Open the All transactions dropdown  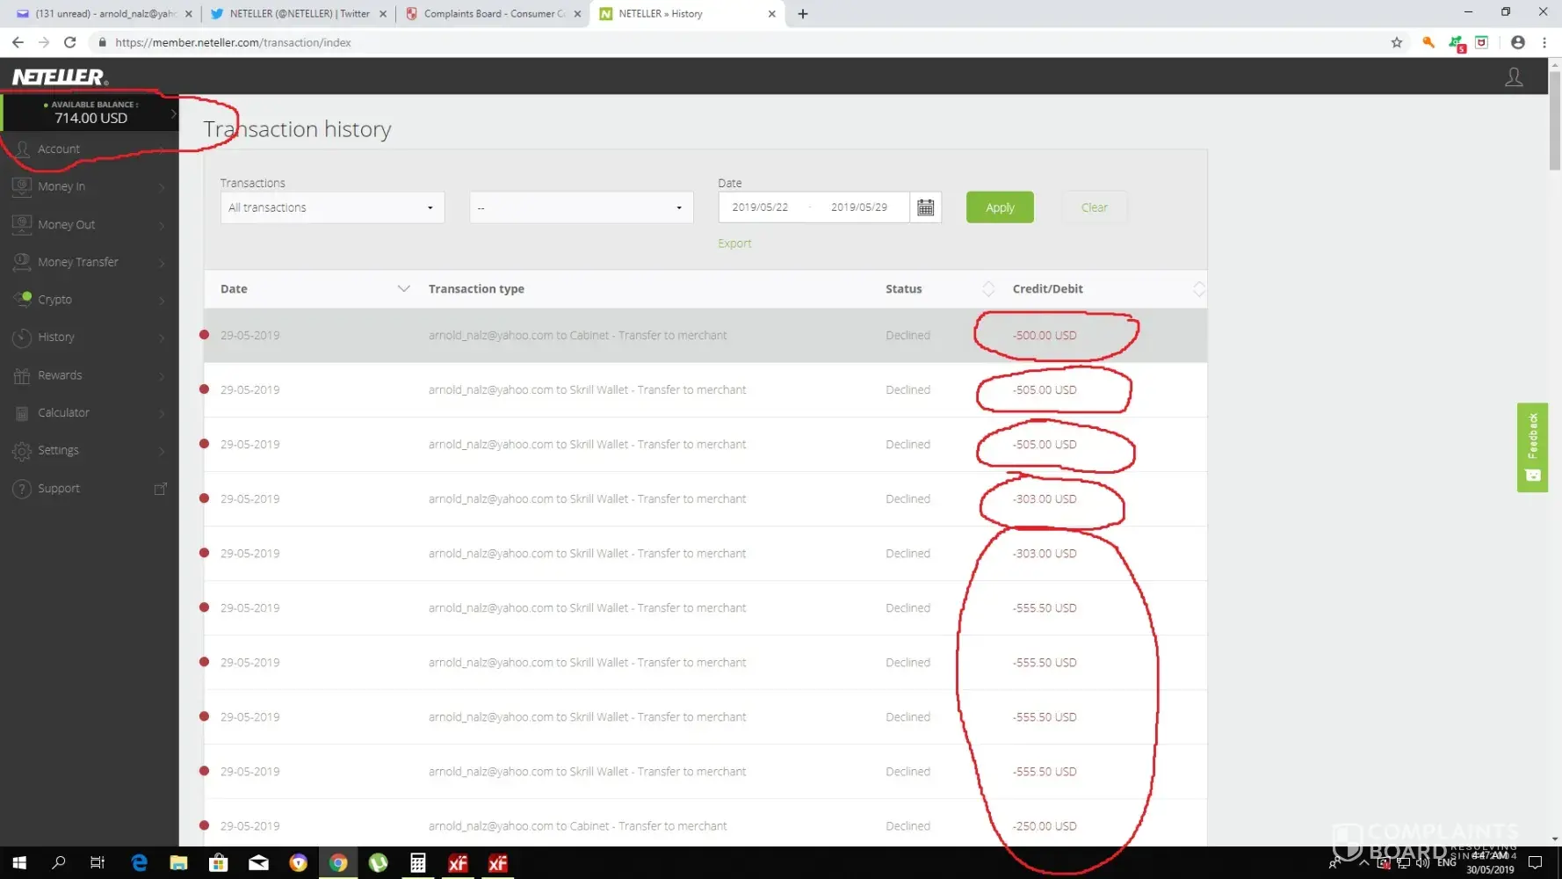click(x=331, y=207)
